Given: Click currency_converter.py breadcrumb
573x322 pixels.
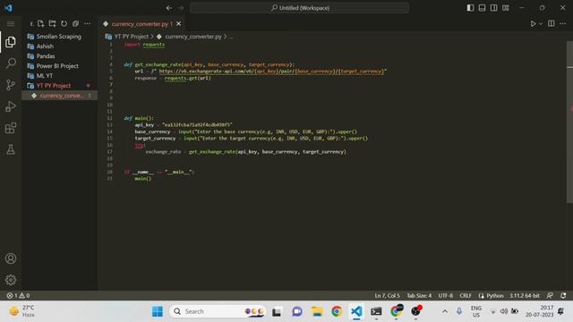Looking at the screenshot, I should point(193,37).
